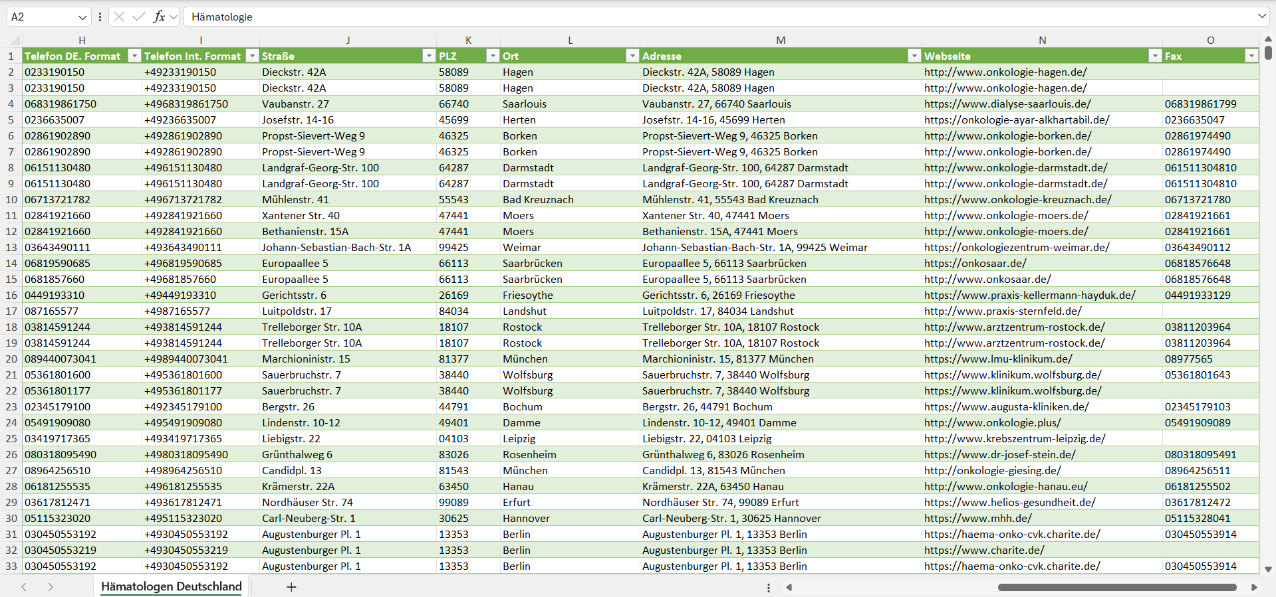Add a new sheet with plus icon
1276x597 pixels.
click(x=291, y=587)
